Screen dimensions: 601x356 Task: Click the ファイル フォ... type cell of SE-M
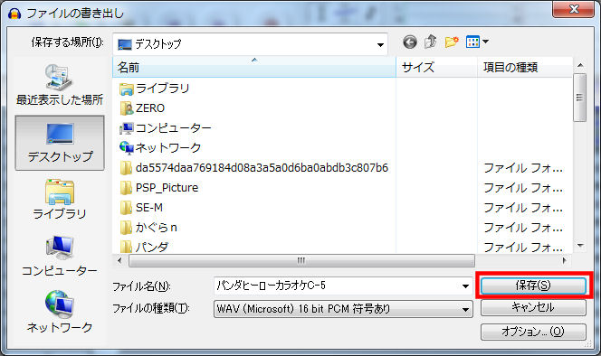point(523,208)
